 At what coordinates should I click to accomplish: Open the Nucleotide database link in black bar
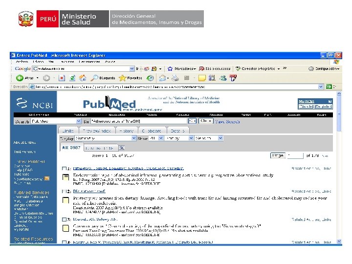tap(117, 115)
